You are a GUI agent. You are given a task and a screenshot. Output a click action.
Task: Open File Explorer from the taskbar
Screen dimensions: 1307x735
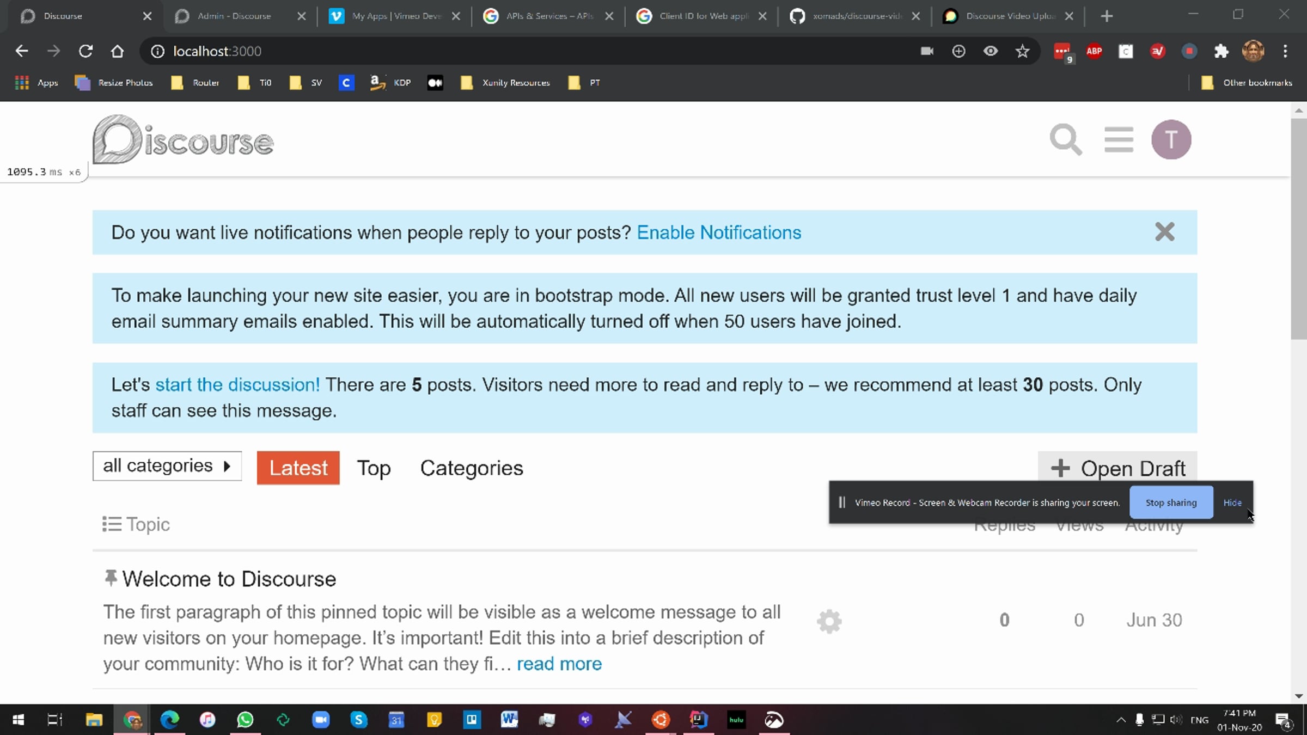(94, 720)
